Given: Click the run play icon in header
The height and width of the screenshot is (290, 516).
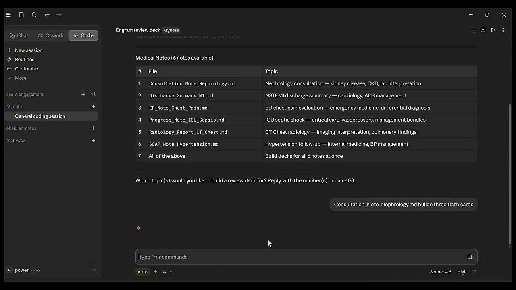Looking at the screenshot, I should [x=493, y=30].
